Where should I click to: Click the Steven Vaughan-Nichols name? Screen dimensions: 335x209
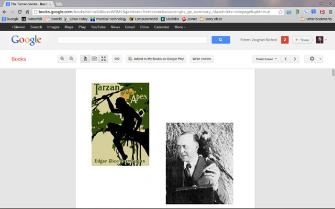click(259, 40)
